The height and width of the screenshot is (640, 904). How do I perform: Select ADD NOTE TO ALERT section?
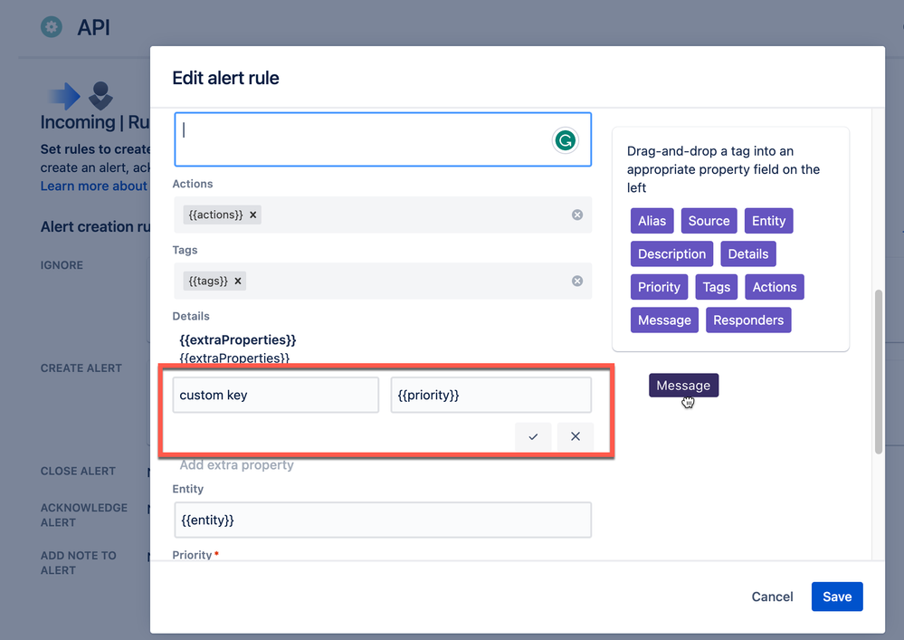(x=79, y=563)
